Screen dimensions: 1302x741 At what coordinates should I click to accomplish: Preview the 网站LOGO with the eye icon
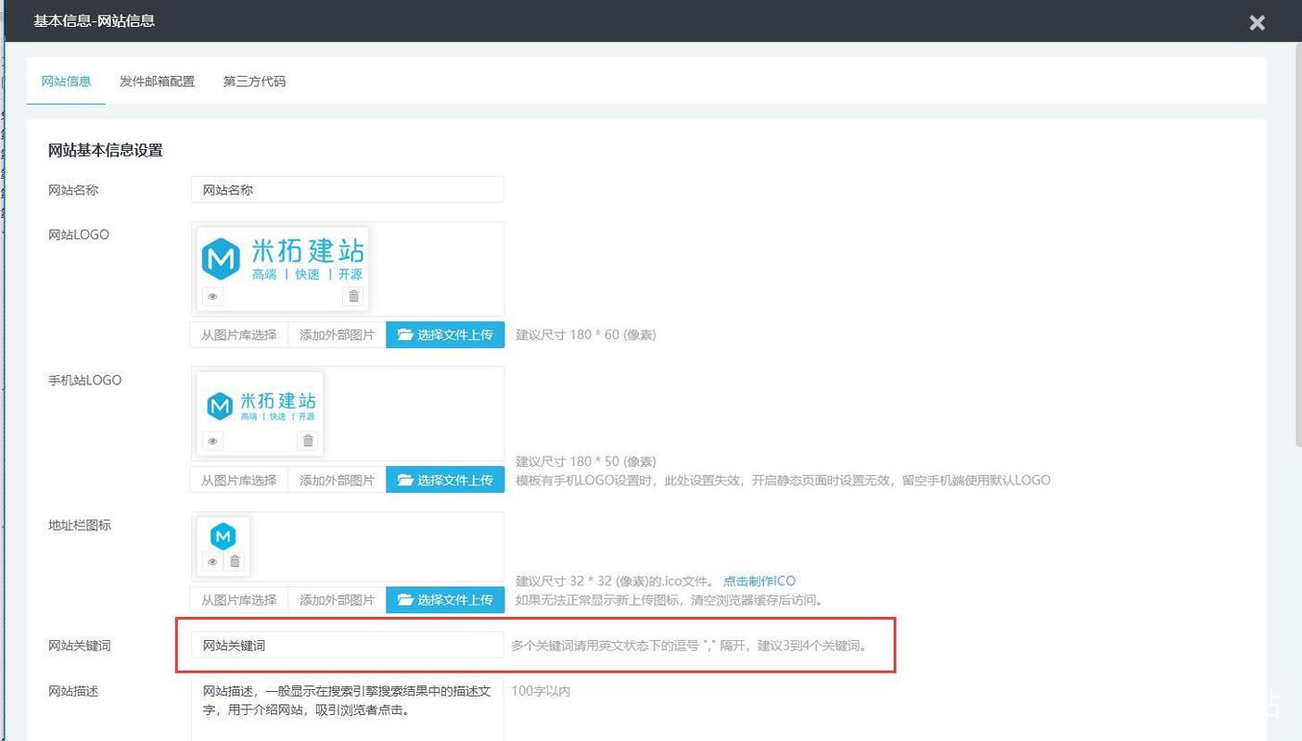pos(212,295)
